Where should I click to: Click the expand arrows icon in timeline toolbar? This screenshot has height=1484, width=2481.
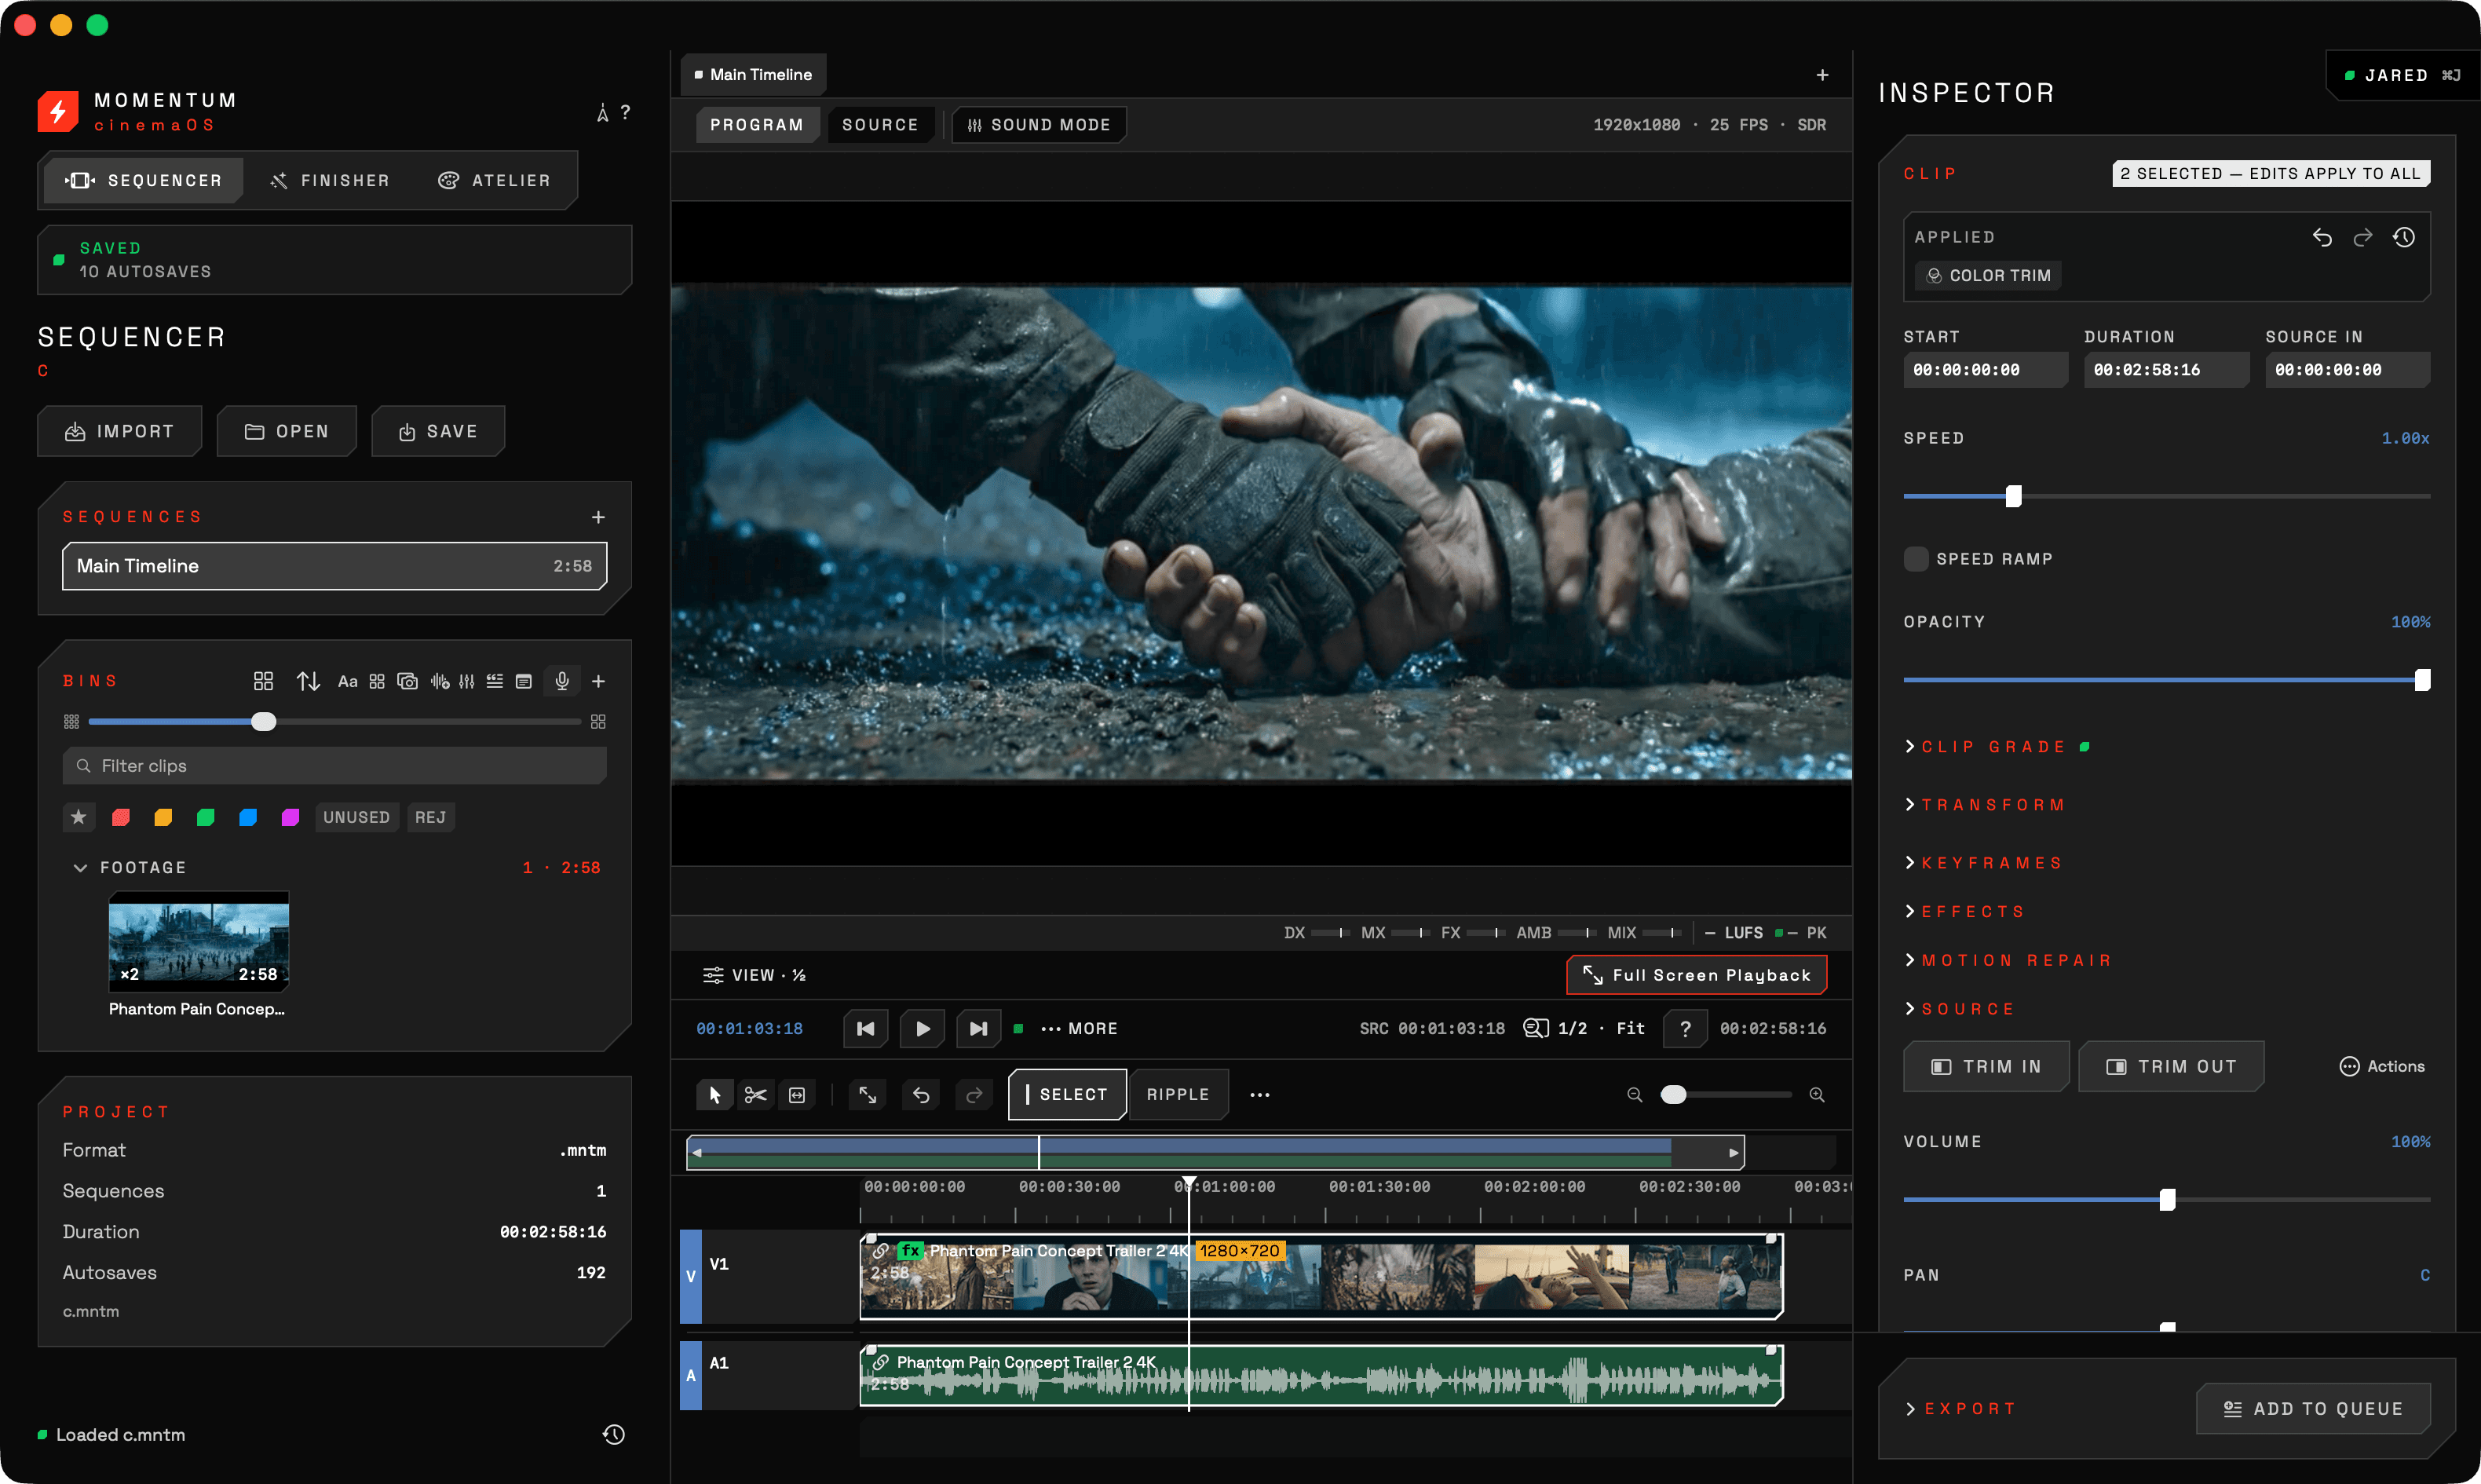point(868,1095)
